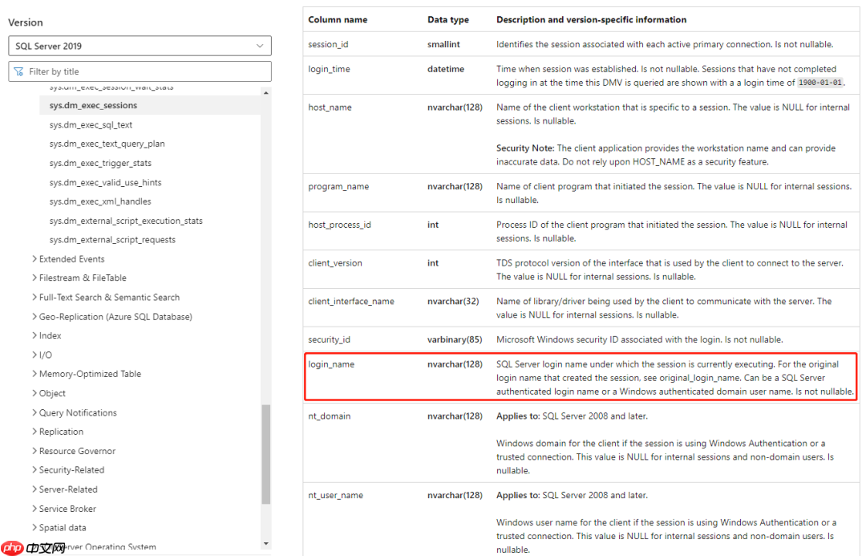
Task: Click the host_name column name cell
Action: coord(330,108)
